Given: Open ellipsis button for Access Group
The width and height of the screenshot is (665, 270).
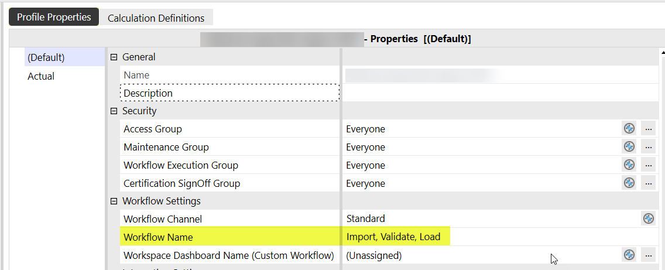Looking at the screenshot, I should point(648,129).
